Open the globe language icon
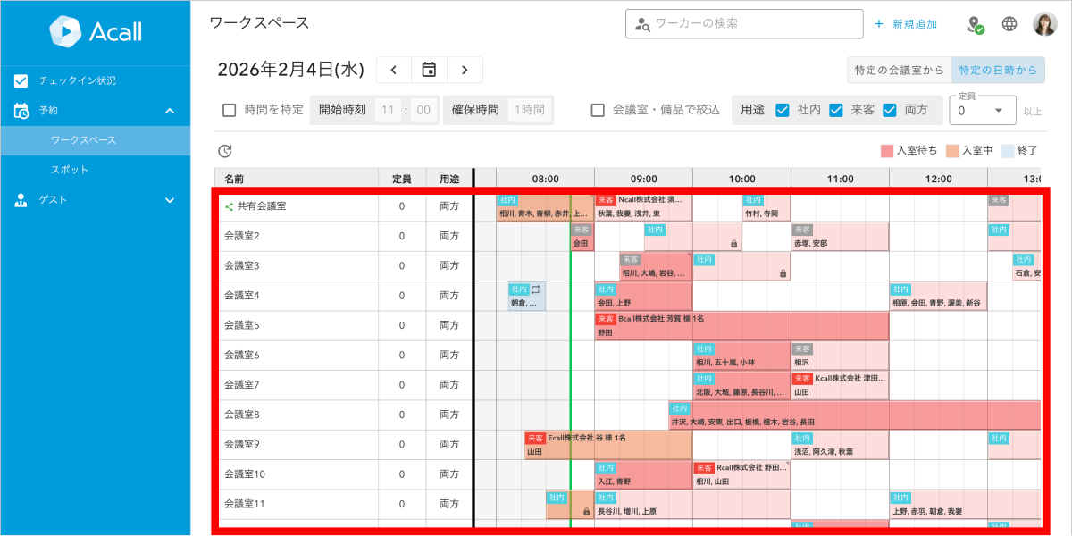This screenshot has width=1072, height=536. pyautogui.click(x=1009, y=24)
